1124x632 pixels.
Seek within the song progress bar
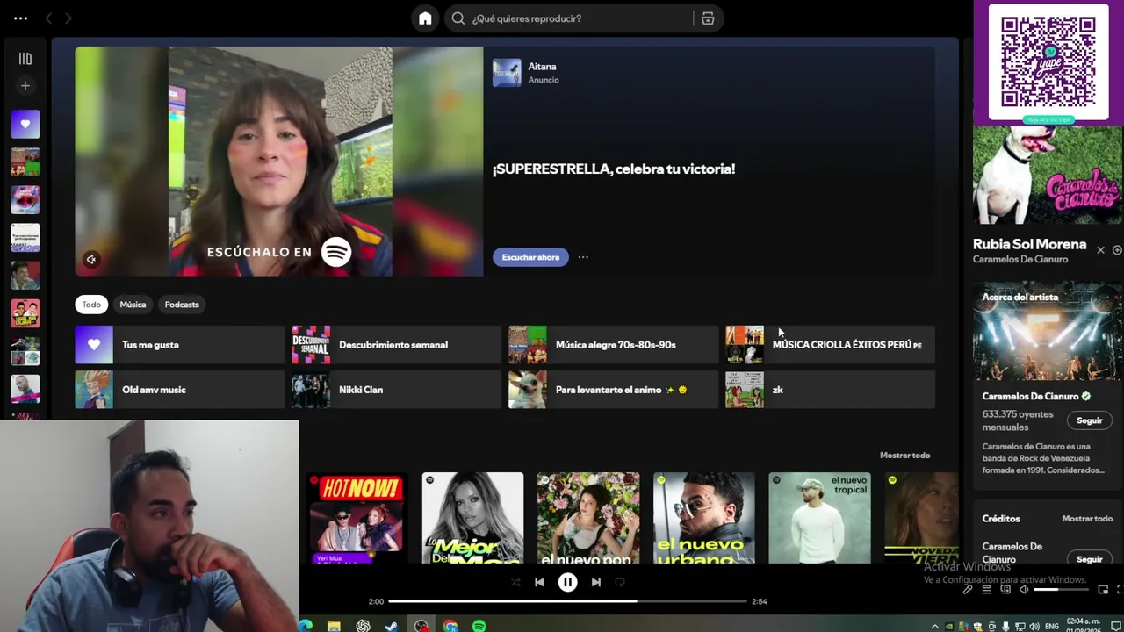tap(567, 601)
